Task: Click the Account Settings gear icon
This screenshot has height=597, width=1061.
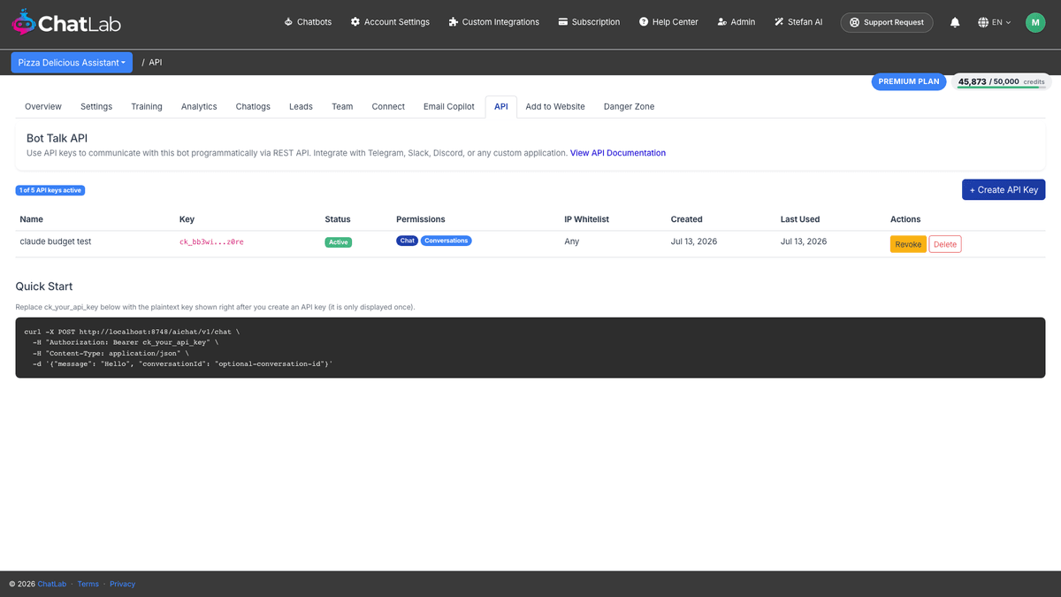Action: [355, 22]
